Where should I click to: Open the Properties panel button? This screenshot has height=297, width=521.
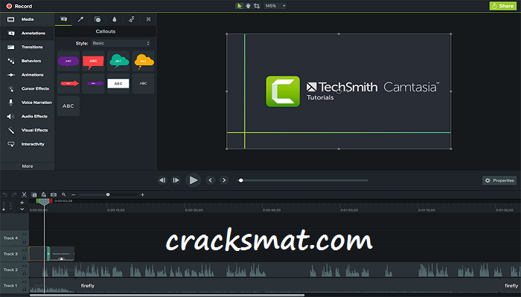(499, 180)
